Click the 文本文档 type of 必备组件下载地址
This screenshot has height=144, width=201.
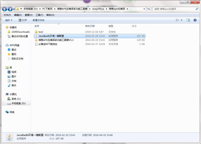tap(113, 44)
